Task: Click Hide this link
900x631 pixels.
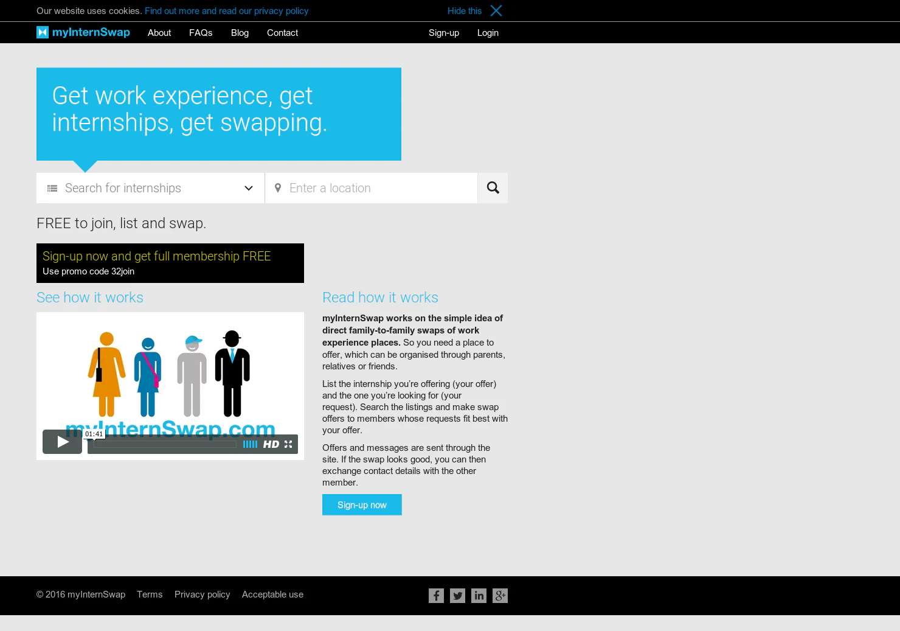Action: [x=465, y=11]
